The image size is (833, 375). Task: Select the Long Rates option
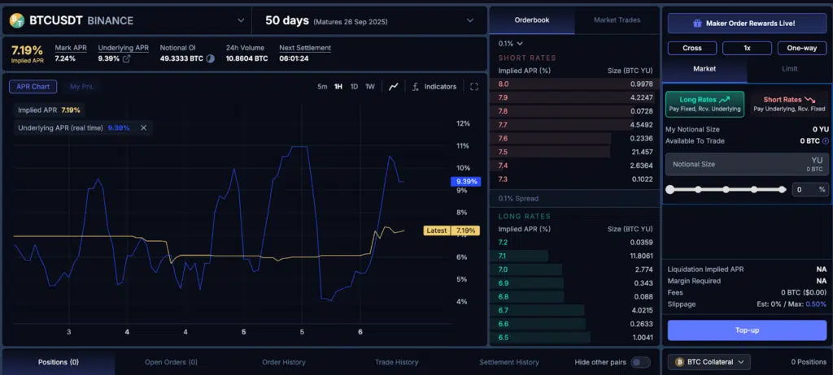click(704, 104)
